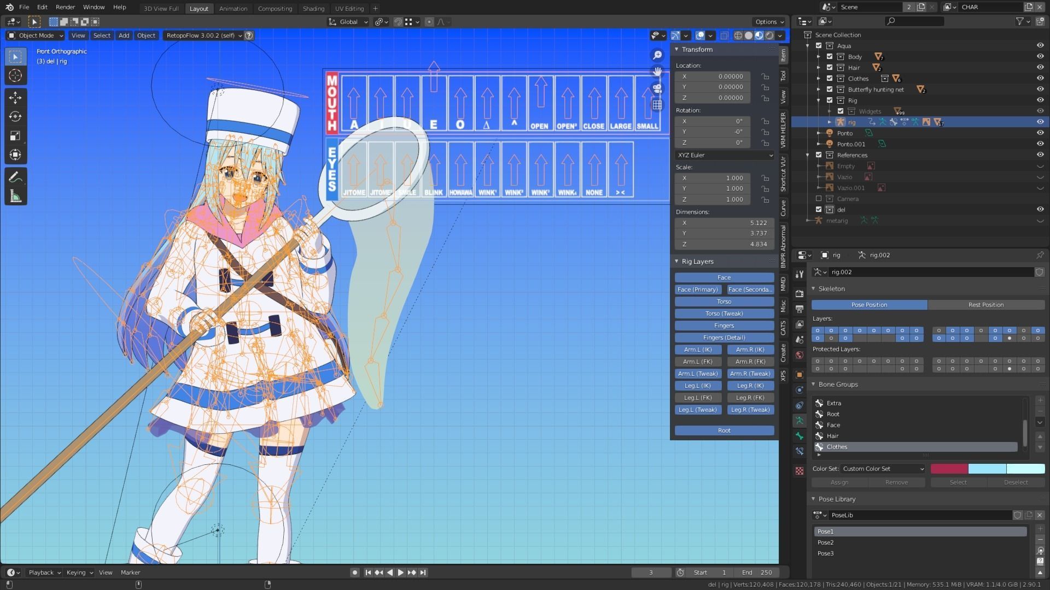The image size is (1050, 590).
Task: Select the Select Box tool
Action: 15,57
